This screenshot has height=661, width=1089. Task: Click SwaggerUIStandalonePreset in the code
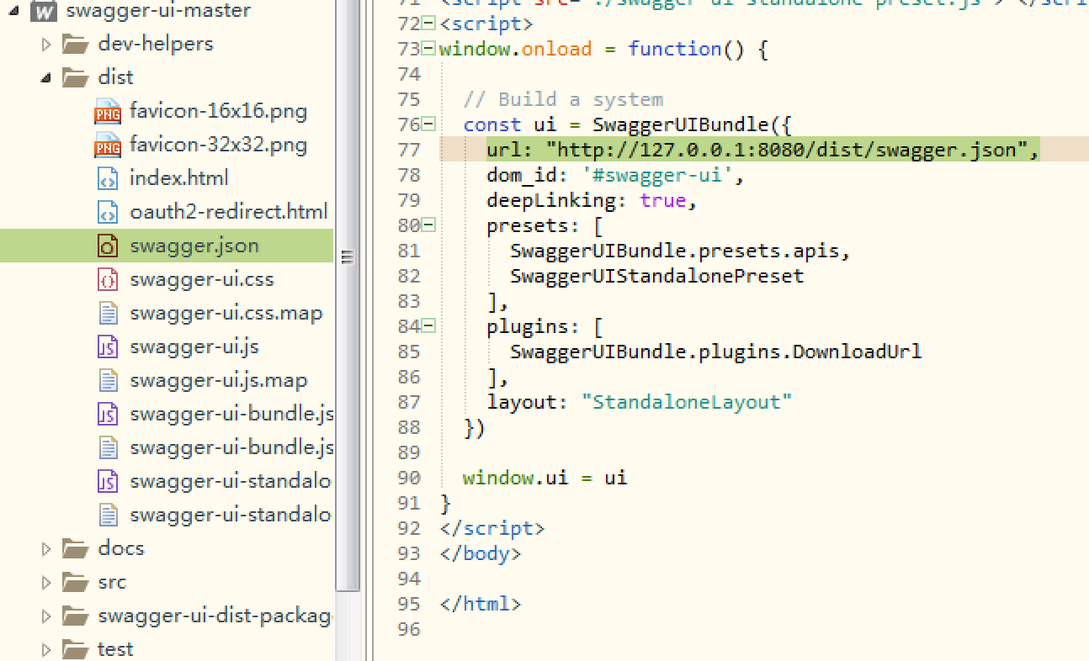click(x=657, y=276)
